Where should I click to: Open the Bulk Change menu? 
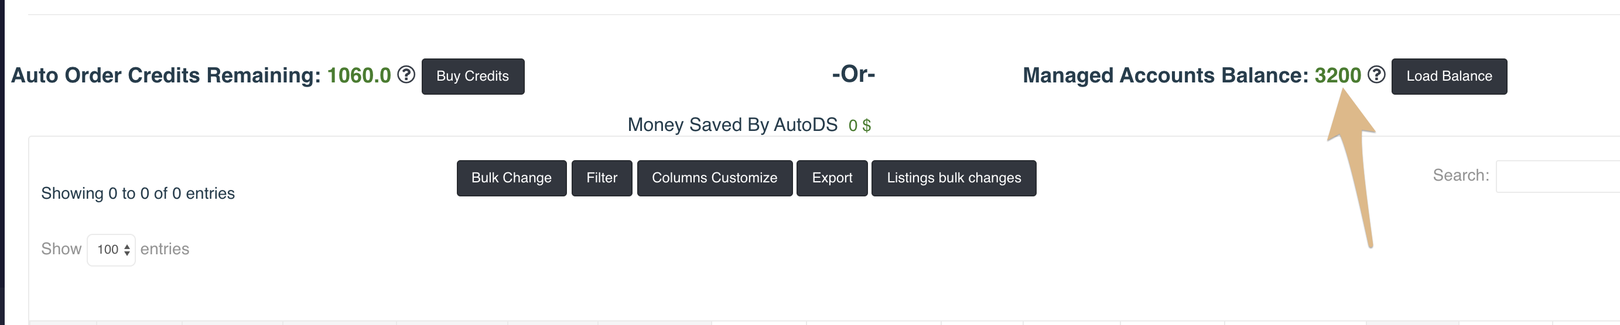coord(511,178)
